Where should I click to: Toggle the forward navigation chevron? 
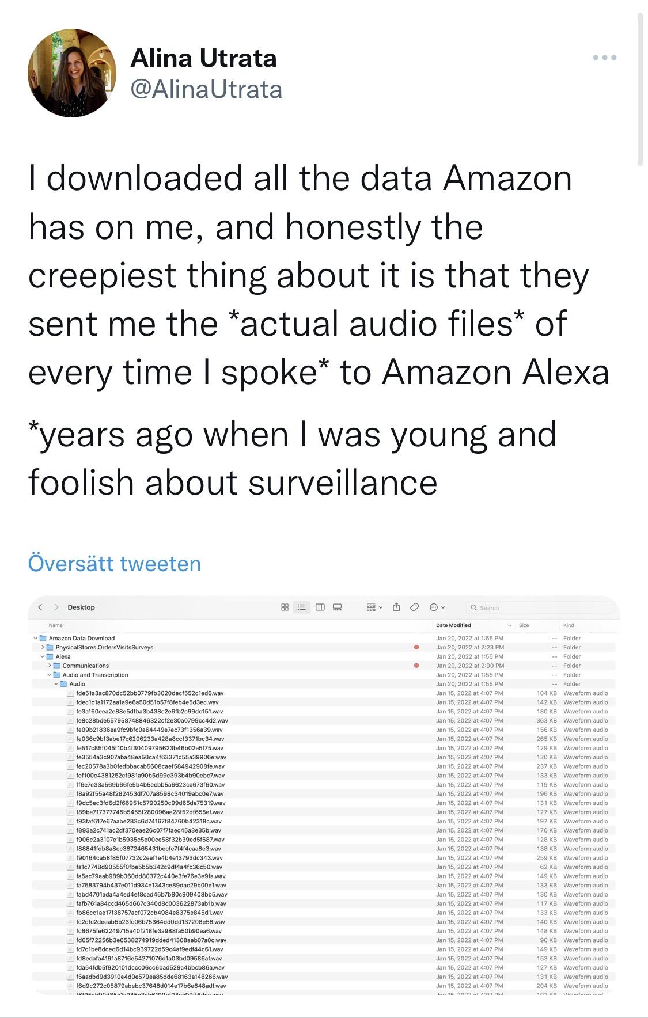(x=57, y=607)
